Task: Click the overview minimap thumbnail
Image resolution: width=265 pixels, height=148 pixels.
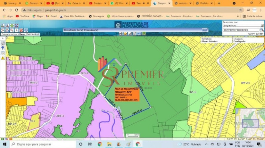Action: point(250,123)
